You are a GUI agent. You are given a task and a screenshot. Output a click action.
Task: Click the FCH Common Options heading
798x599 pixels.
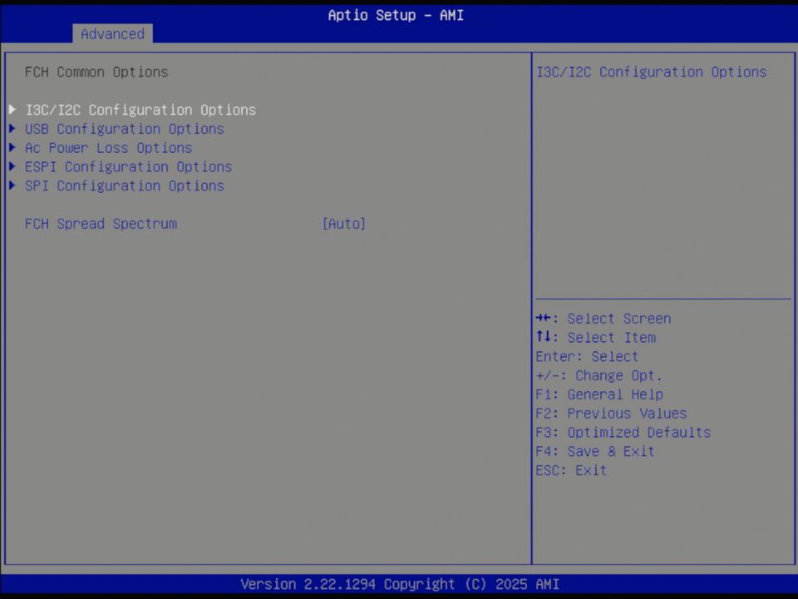[96, 72]
